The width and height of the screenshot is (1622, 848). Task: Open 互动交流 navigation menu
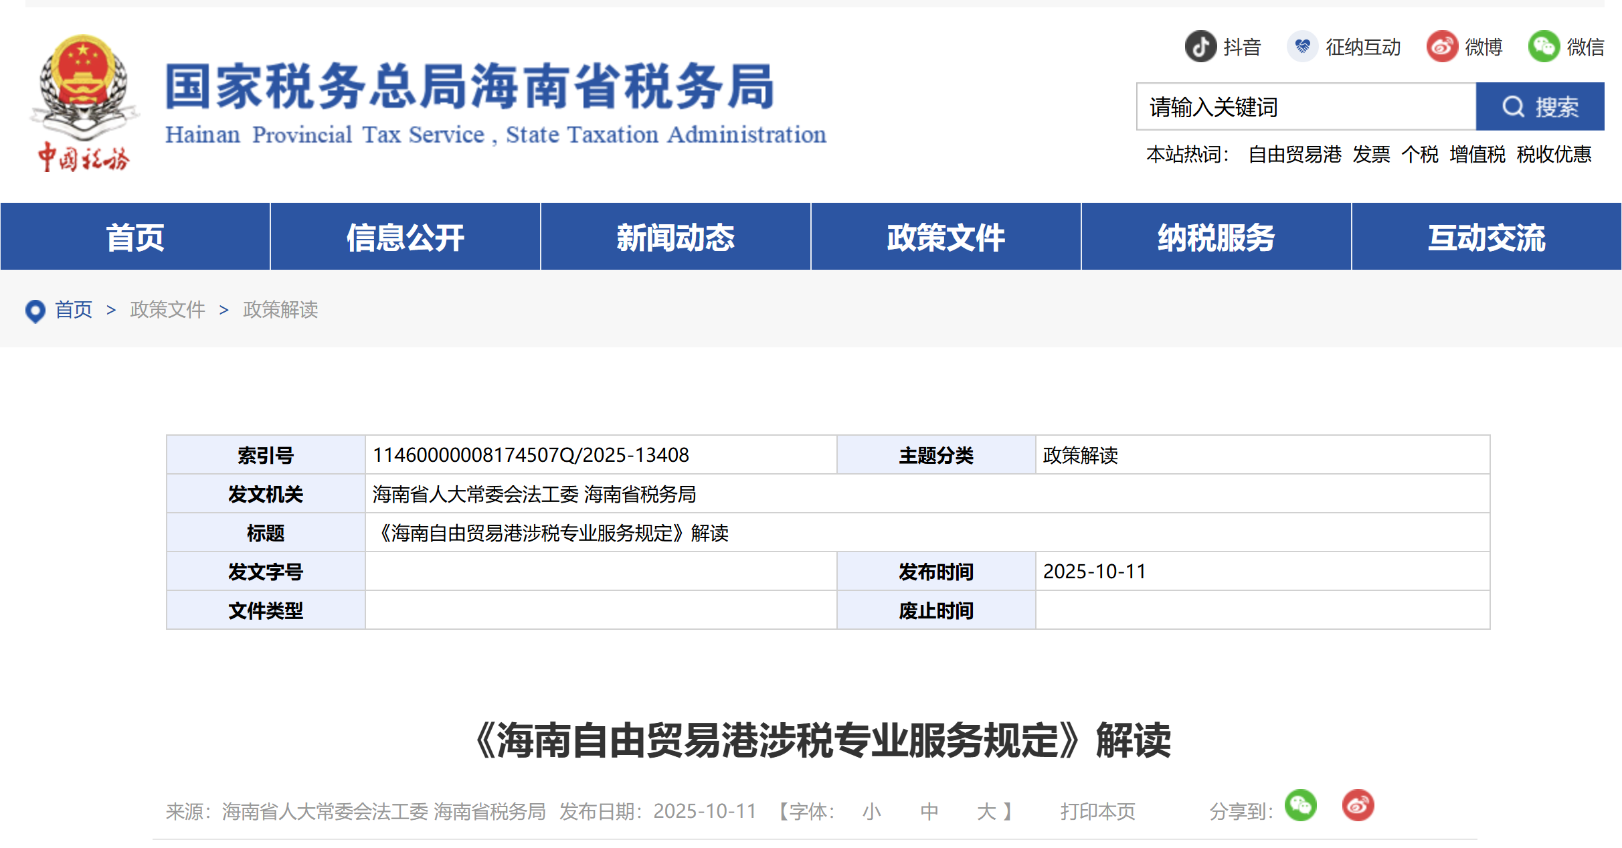click(x=1487, y=237)
